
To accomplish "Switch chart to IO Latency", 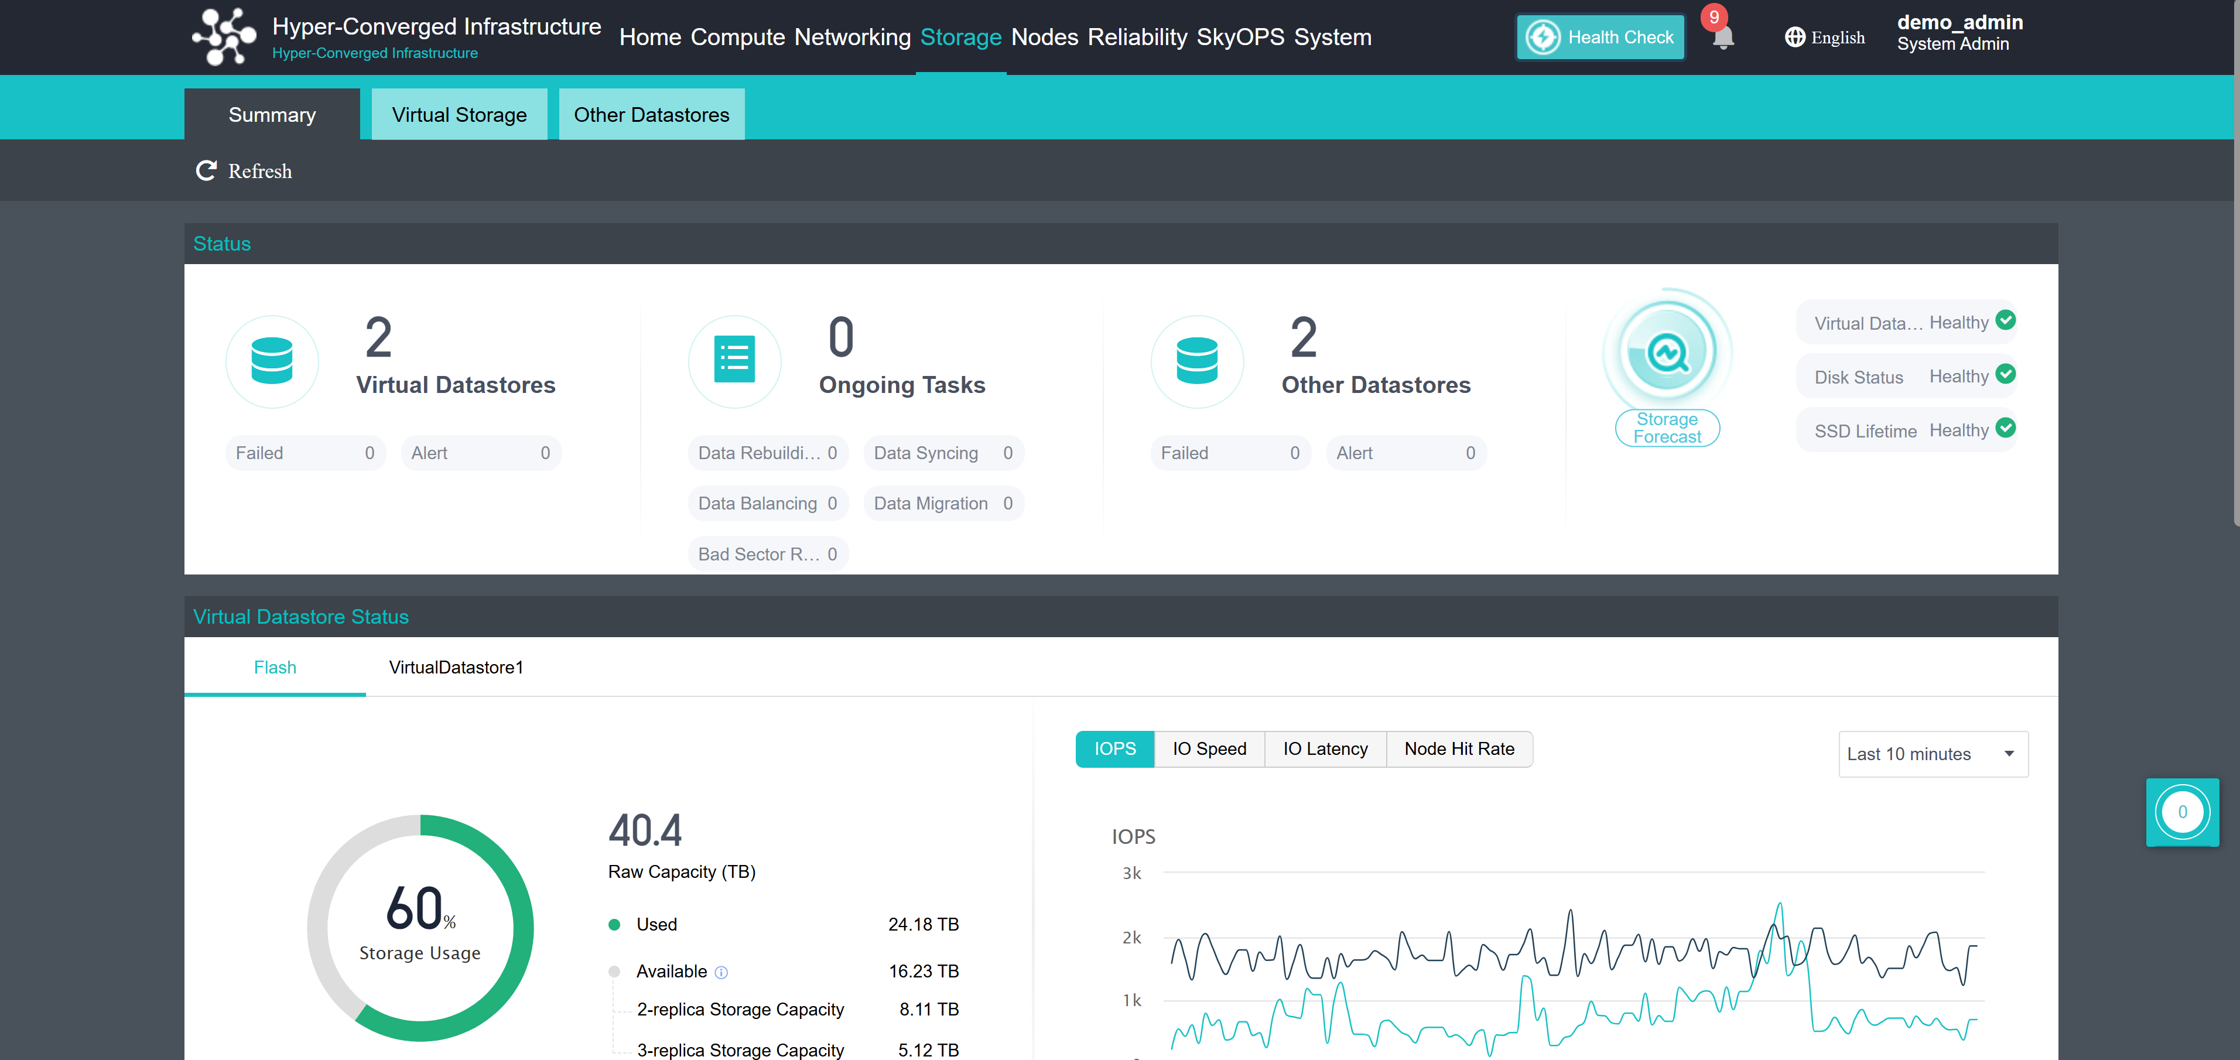I will pos(1324,748).
